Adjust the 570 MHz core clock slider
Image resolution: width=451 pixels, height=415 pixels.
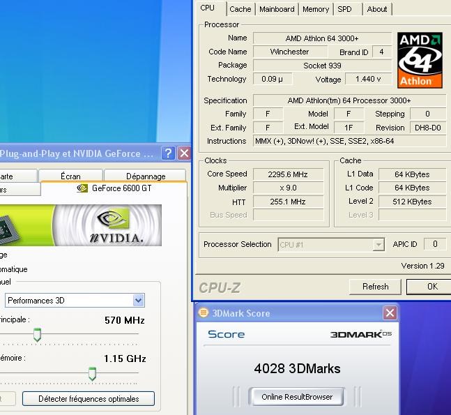point(37,334)
